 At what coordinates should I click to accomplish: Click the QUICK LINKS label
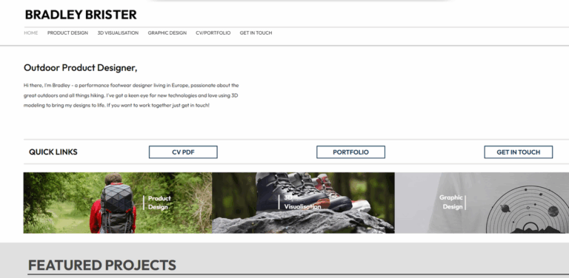[53, 152]
